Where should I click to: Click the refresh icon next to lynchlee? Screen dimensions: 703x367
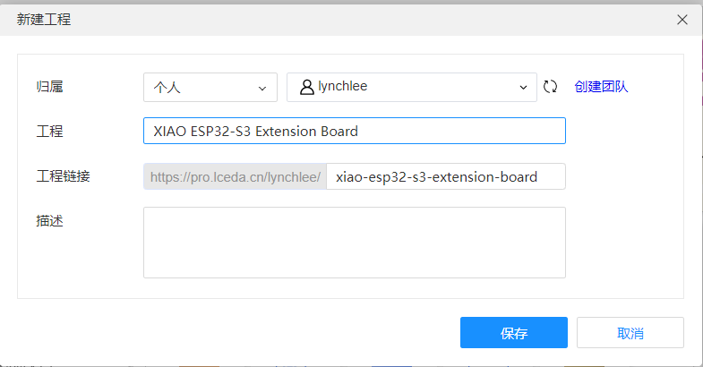550,87
